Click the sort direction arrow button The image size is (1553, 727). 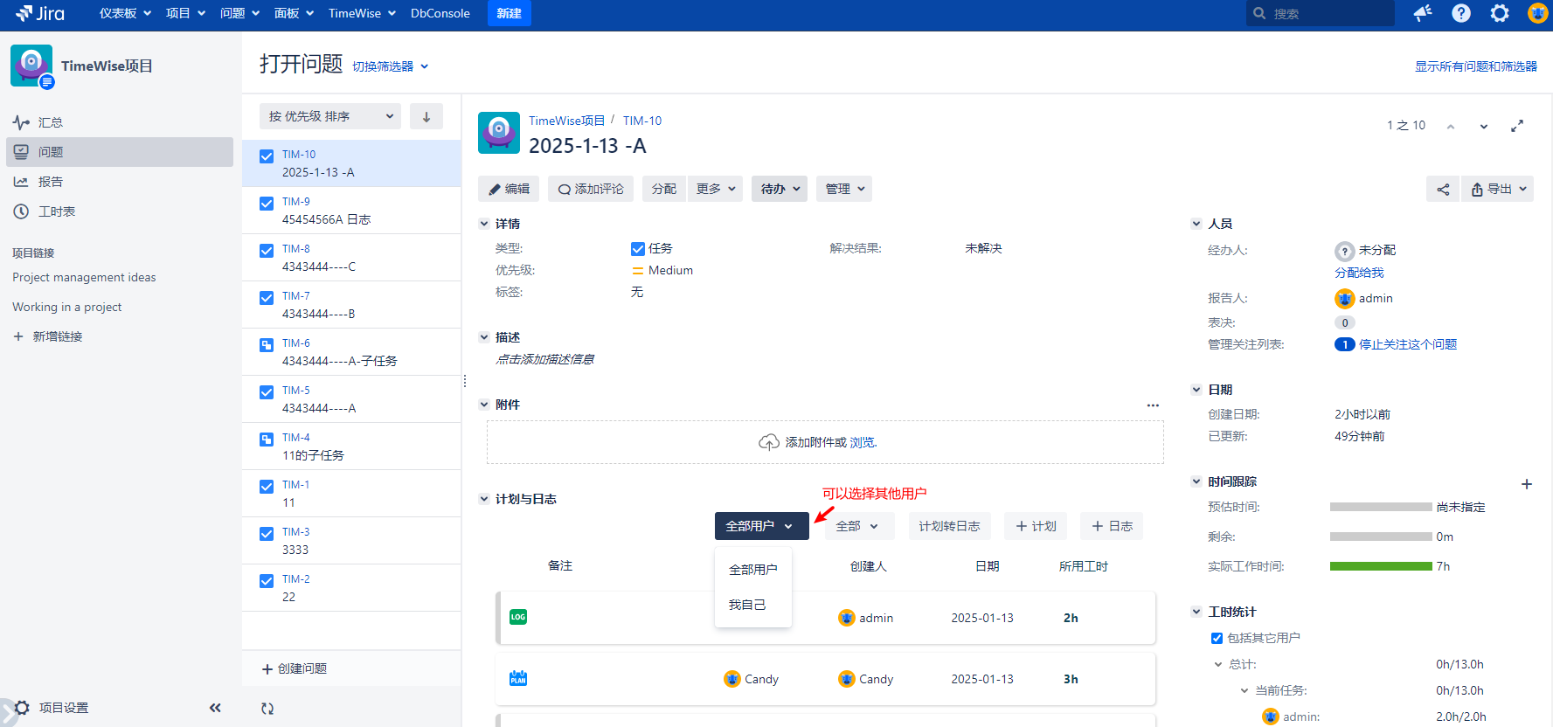(426, 116)
